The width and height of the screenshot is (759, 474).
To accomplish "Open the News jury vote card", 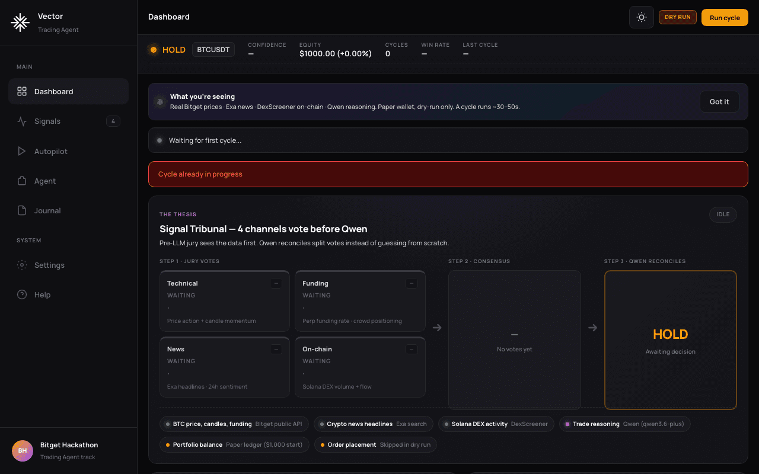I will tap(225, 367).
